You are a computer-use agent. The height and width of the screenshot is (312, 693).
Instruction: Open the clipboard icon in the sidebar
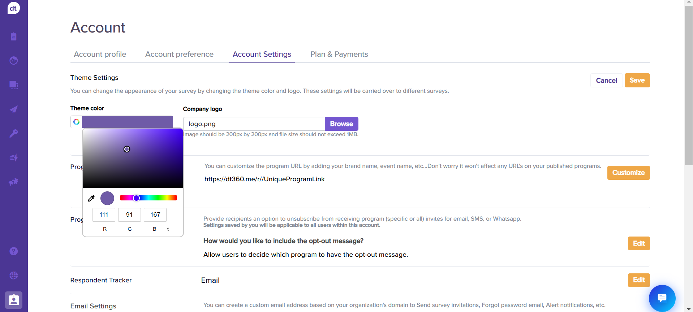coord(14,36)
